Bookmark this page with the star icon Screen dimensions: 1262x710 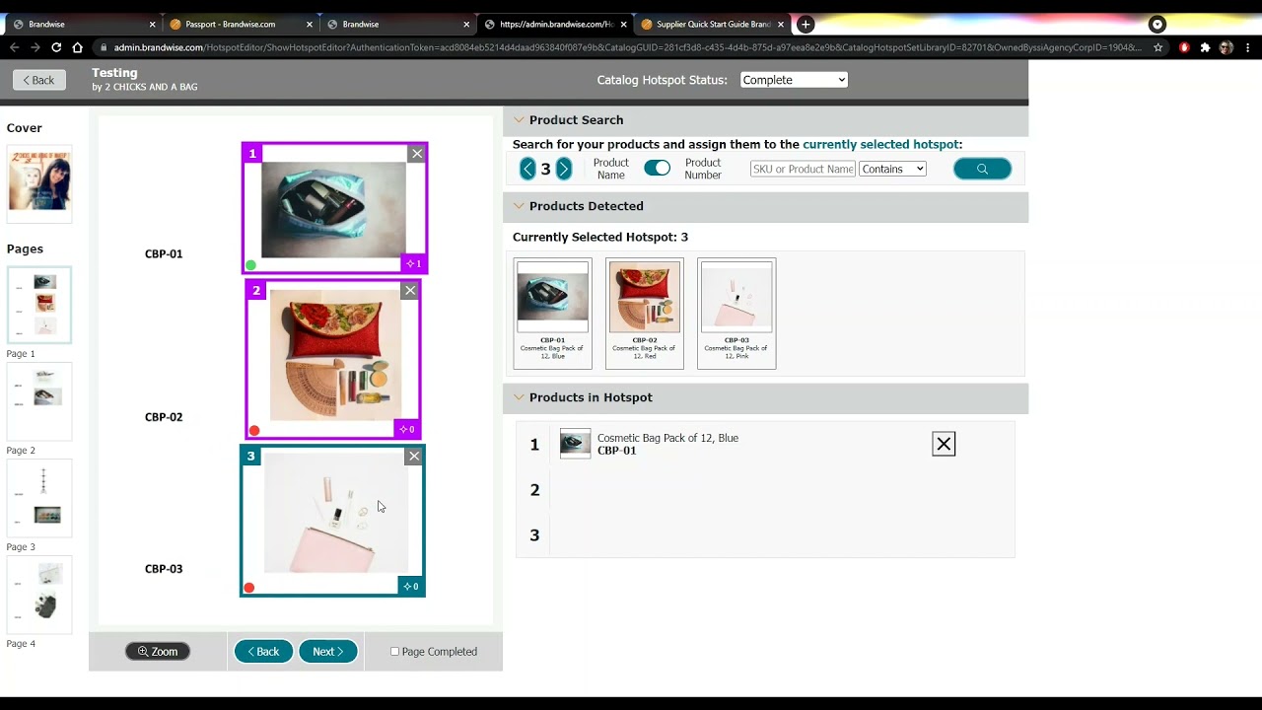[x=1158, y=47]
